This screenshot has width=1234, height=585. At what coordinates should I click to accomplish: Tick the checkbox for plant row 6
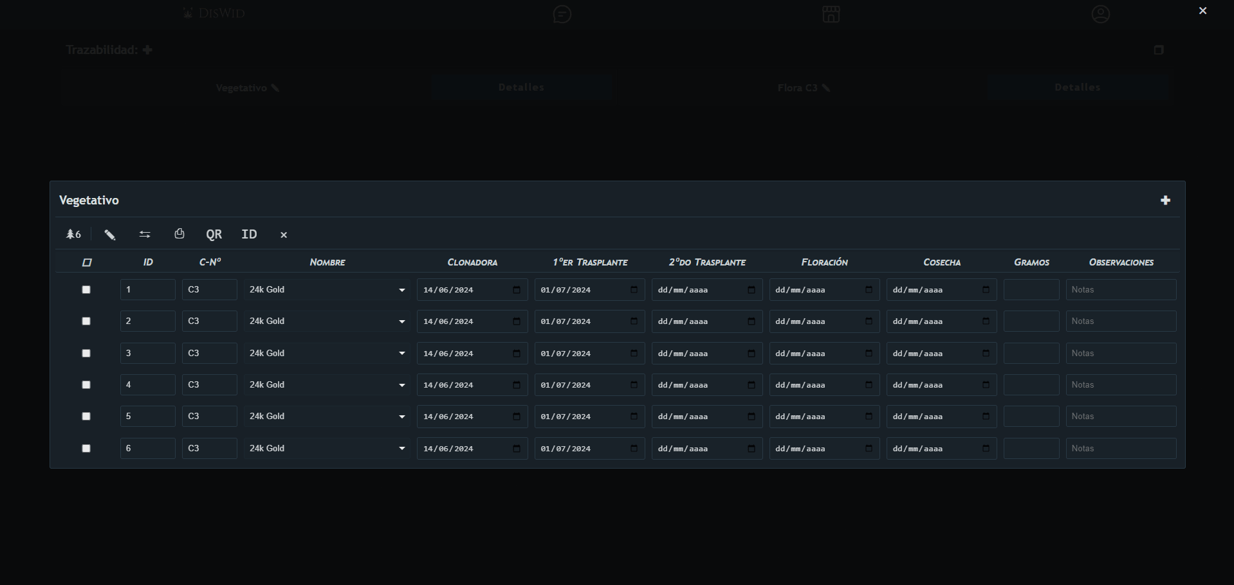tap(86, 449)
